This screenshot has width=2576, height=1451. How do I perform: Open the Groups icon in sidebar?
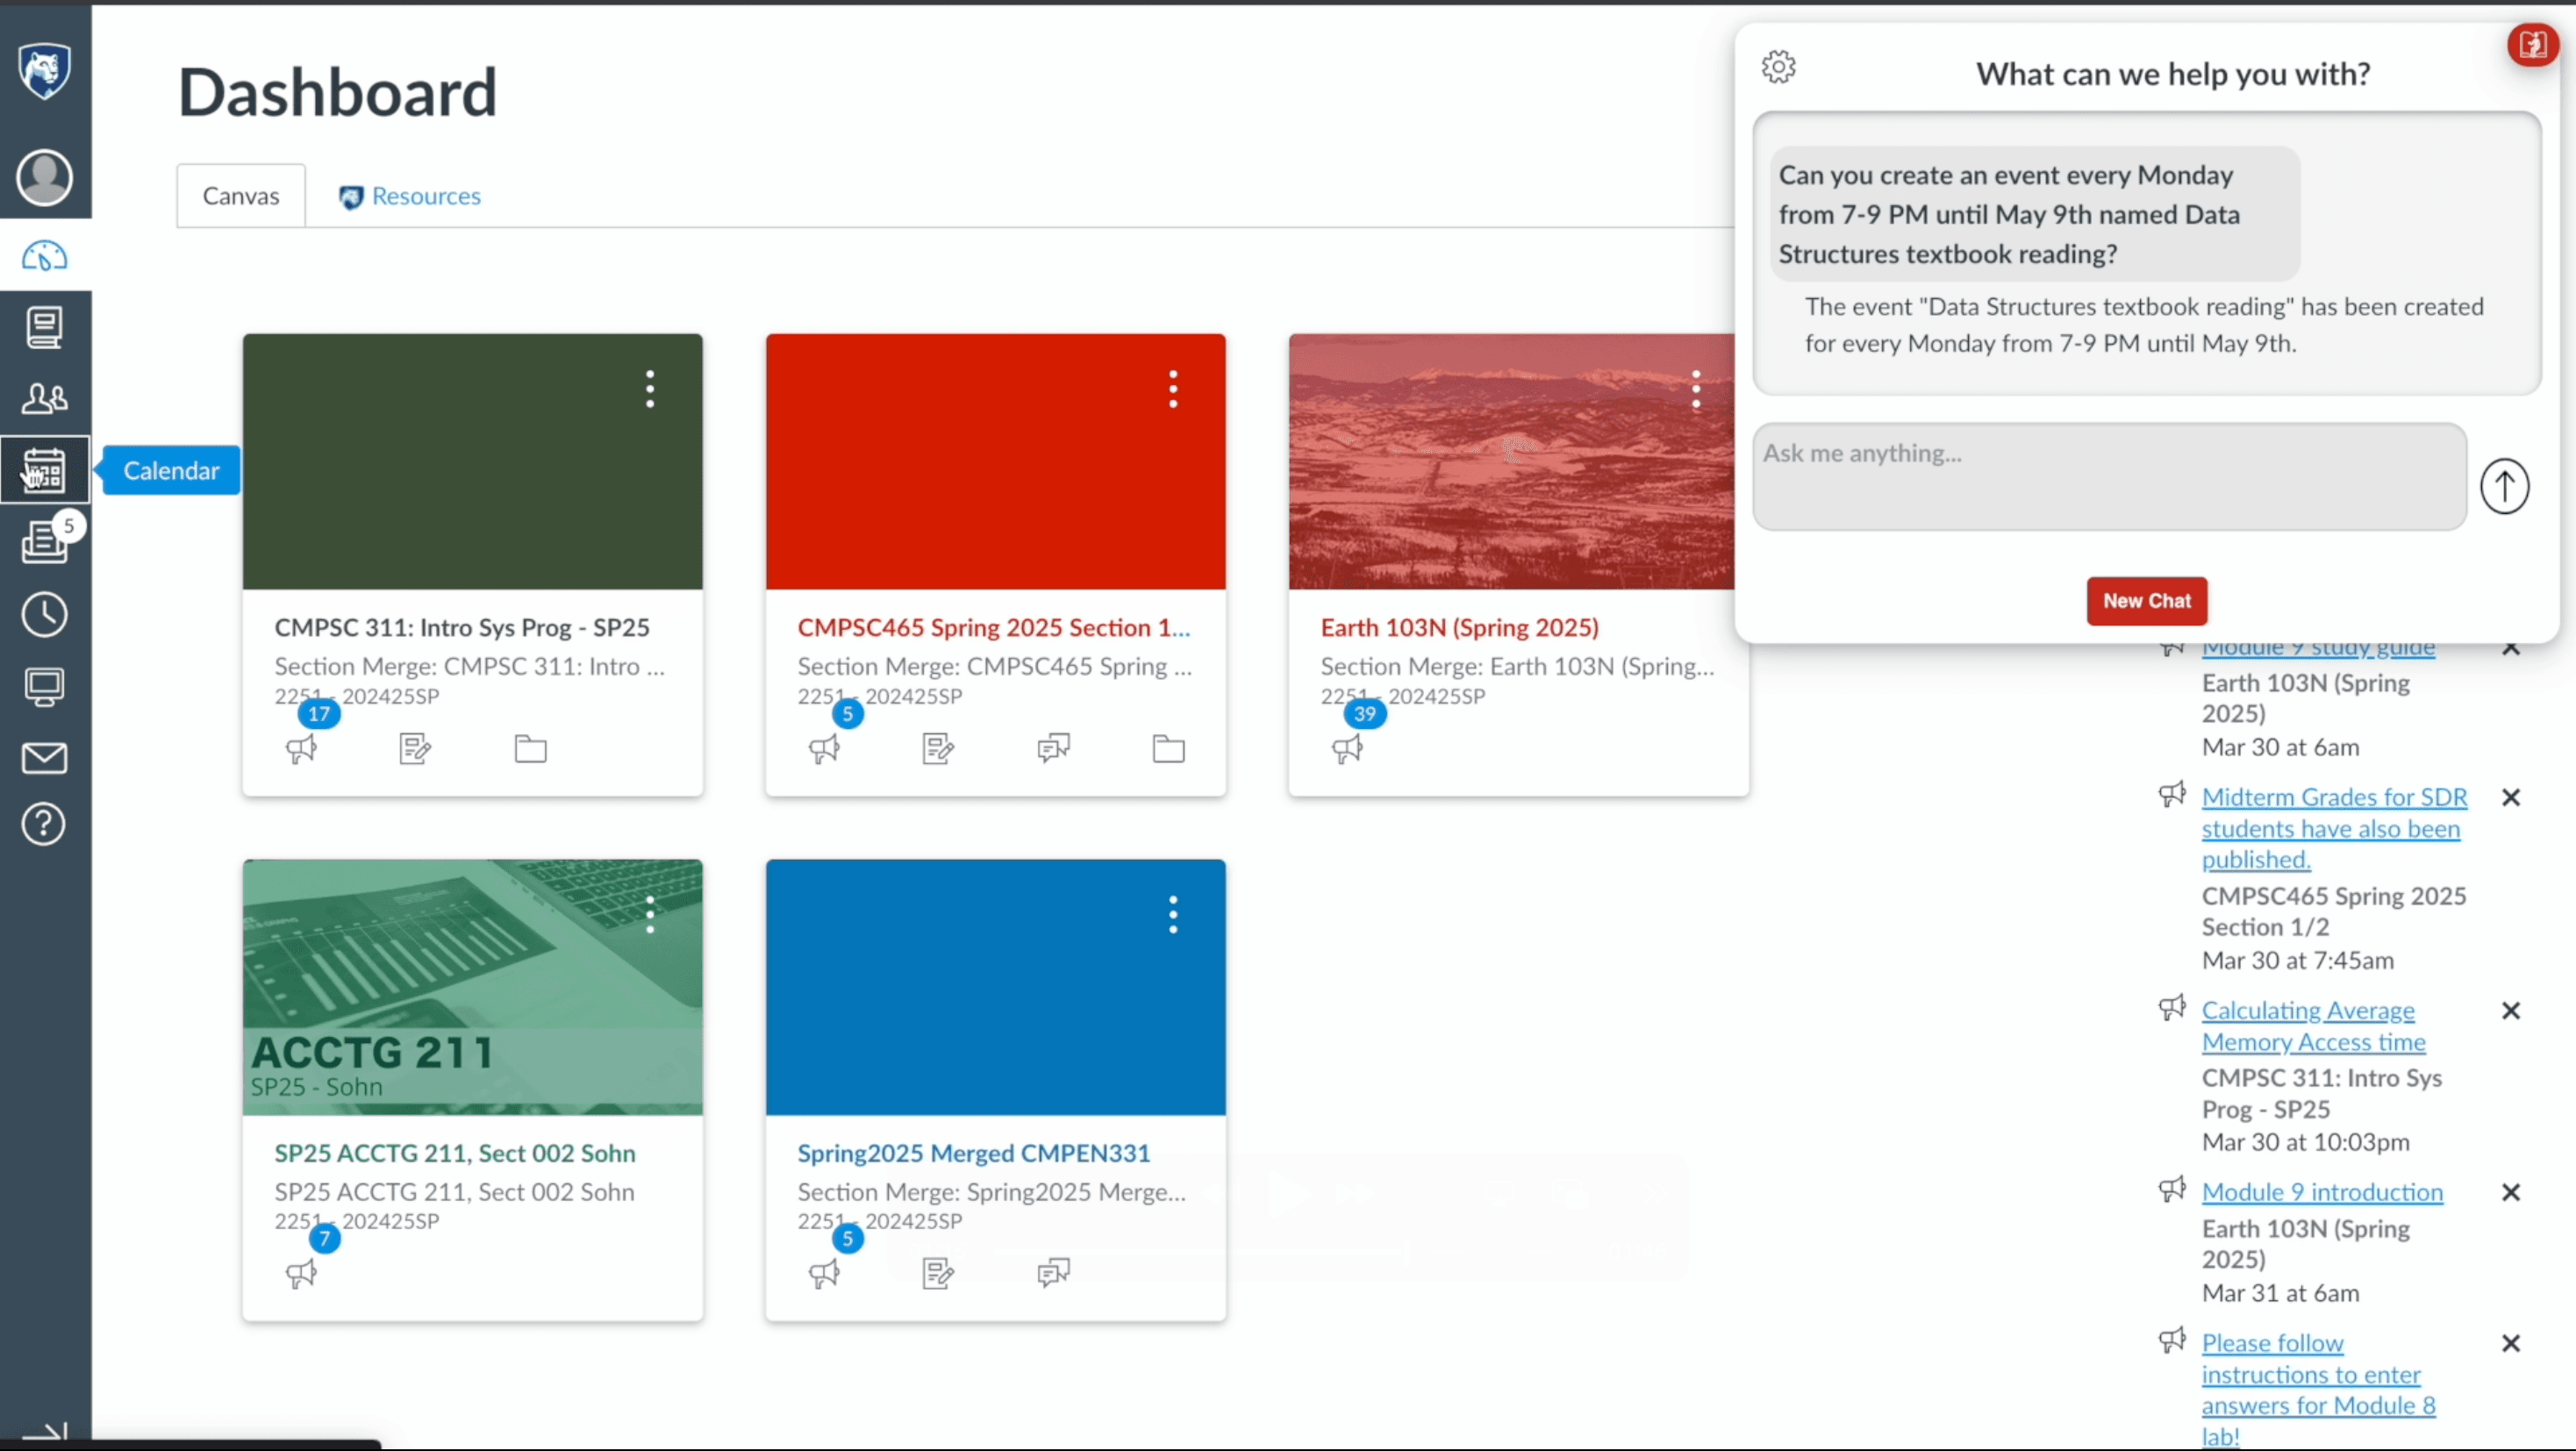(x=44, y=398)
